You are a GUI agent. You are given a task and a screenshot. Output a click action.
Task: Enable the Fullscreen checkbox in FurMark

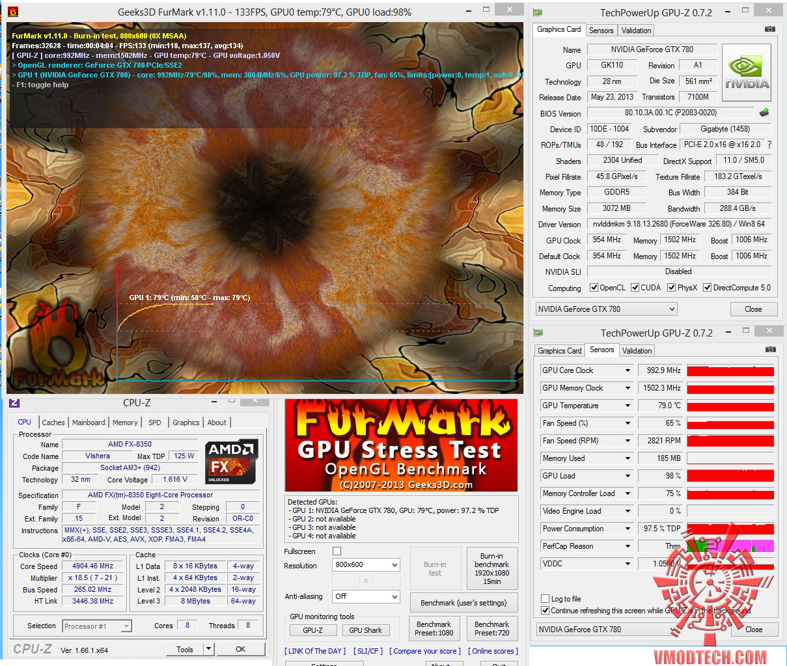pos(337,551)
